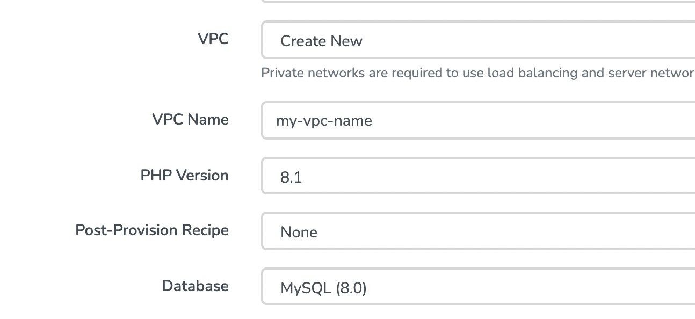Image resolution: width=695 pixels, height=319 pixels.
Task: Click the "Database" field label
Action: tap(195, 286)
